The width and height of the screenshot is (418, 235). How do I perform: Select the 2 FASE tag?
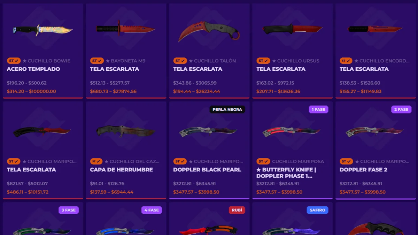[x=401, y=109]
